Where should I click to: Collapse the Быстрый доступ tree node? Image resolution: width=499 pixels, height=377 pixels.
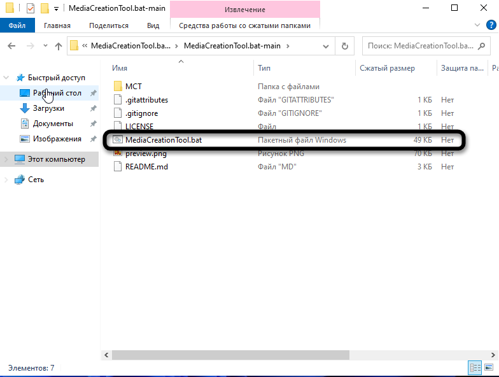pos(6,78)
